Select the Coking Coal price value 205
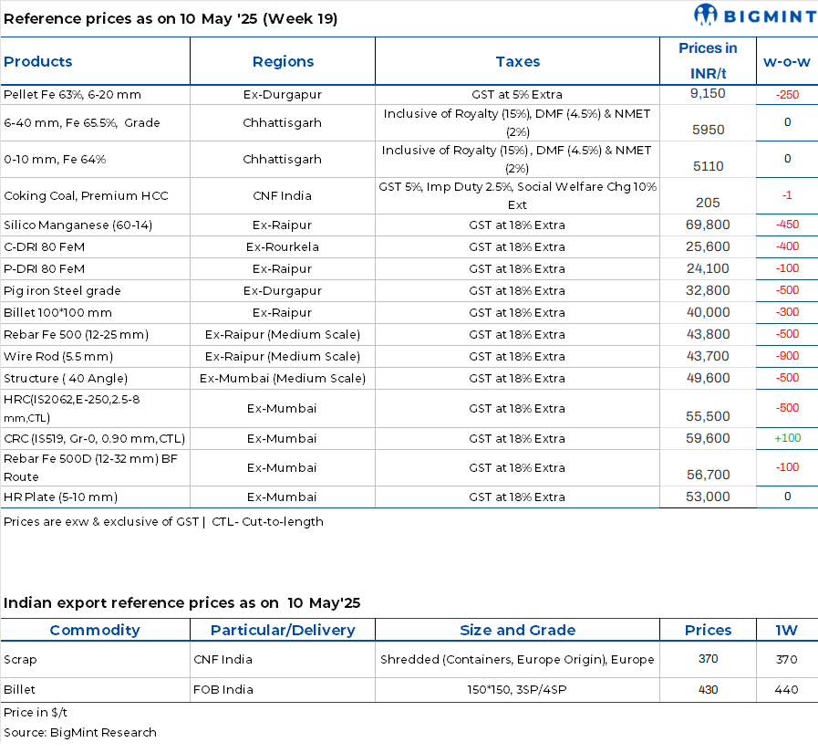The image size is (818, 753). [x=708, y=203]
